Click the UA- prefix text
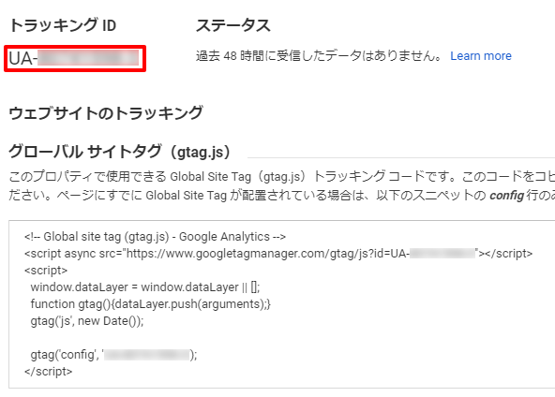Image resolution: width=555 pixels, height=397 pixels. (x=23, y=58)
